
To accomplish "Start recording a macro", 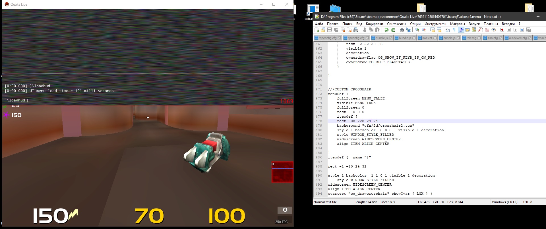I will click(502, 30).
